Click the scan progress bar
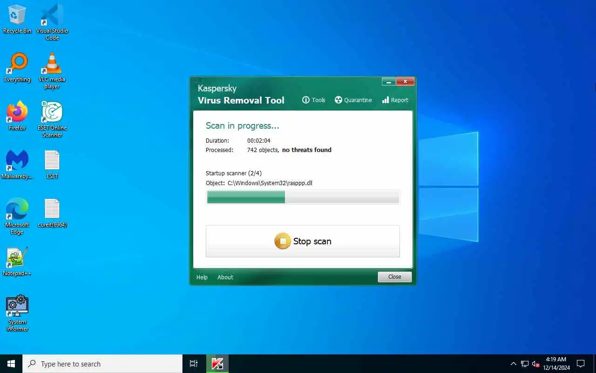Screen dimensions: 596x373 [x=303, y=197]
